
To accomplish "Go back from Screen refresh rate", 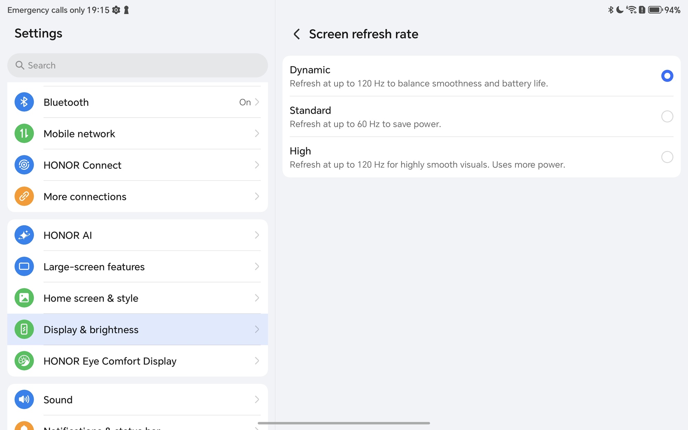I will tap(297, 34).
